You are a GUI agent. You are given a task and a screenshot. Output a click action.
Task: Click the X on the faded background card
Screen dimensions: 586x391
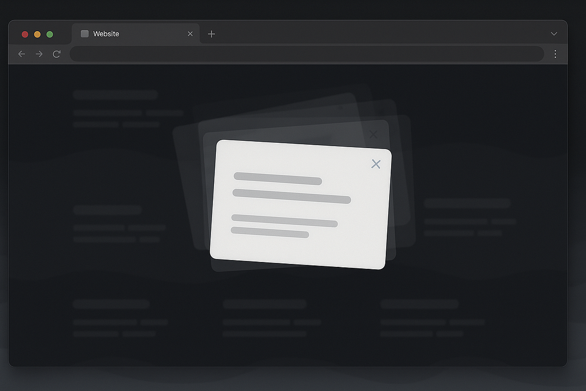pos(373,134)
